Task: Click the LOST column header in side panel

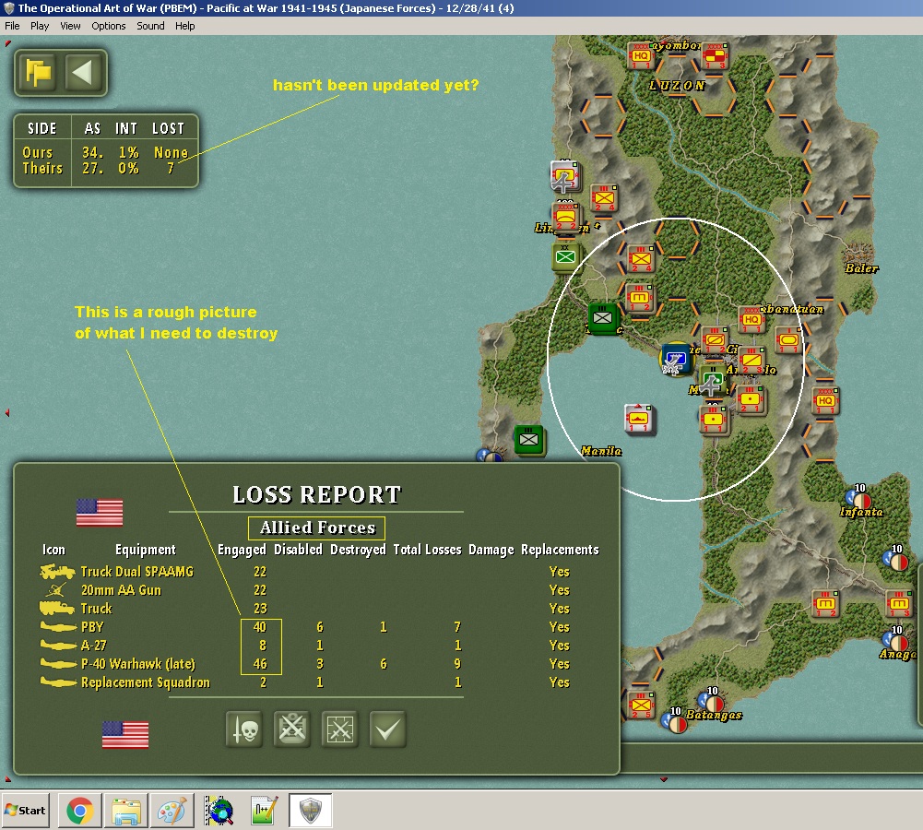Action: click(x=169, y=129)
